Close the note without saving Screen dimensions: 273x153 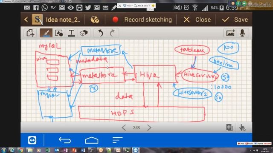(x=197, y=20)
